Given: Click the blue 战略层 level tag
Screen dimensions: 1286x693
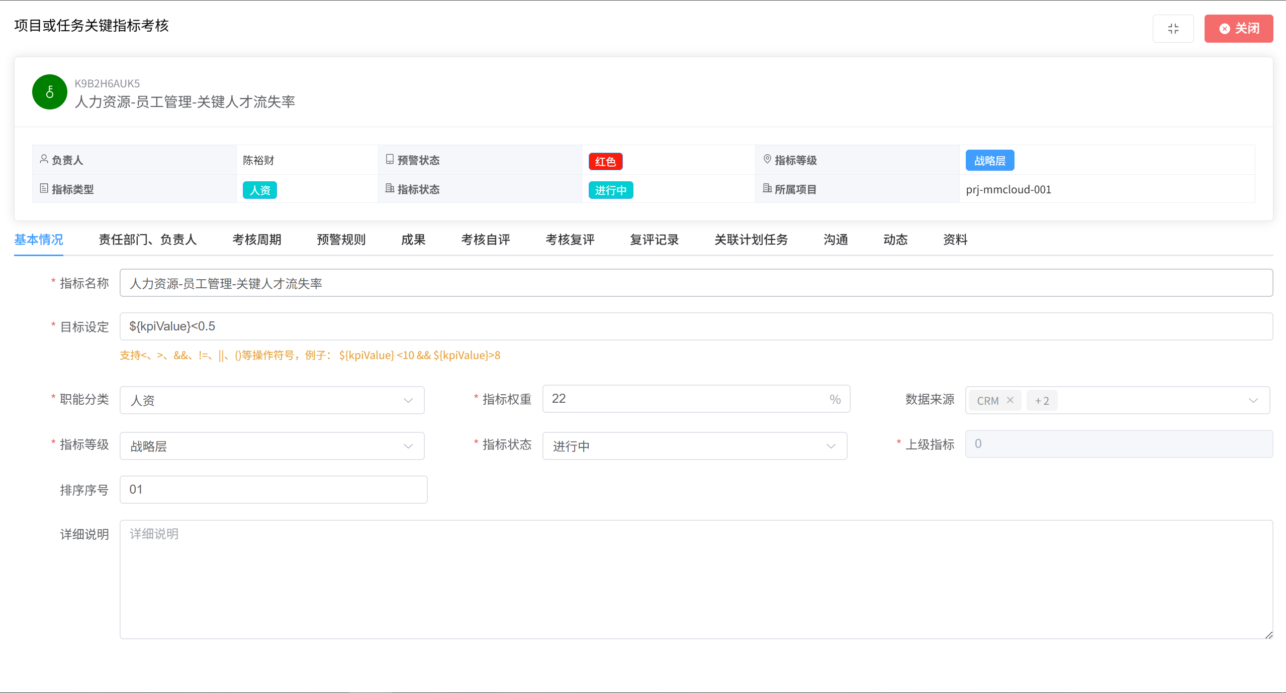Looking at the screenshot, I should tap(989, 161).
